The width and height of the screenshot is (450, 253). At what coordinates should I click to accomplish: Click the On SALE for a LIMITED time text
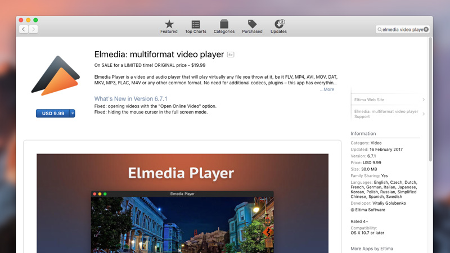click(150, 65)
